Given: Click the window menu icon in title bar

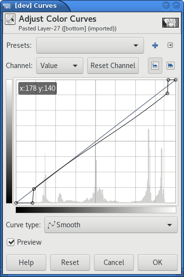Looking at the screenshot, I should tap(7, 6).
